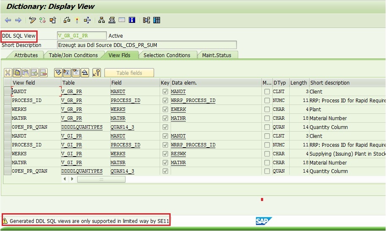Toggle Key checkbox in last OPEN_PR_QUAN row
Screen dimensions: 386x231
(x=165, y=171)
